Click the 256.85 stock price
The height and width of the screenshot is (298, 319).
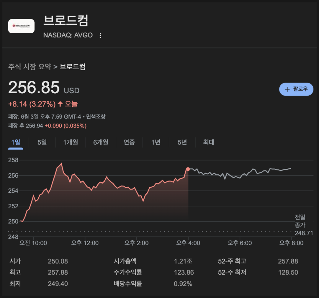point(34,87)
